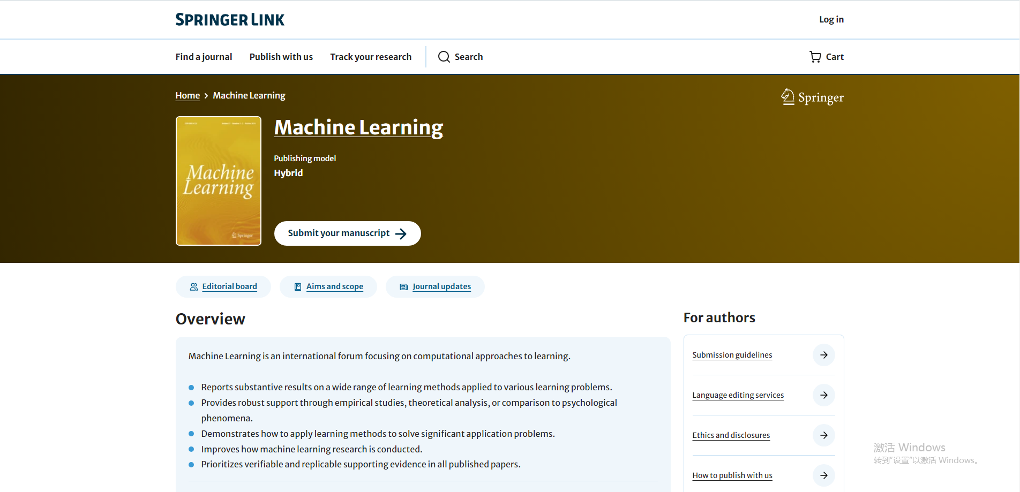Open Editorial board link

(230, 286)
